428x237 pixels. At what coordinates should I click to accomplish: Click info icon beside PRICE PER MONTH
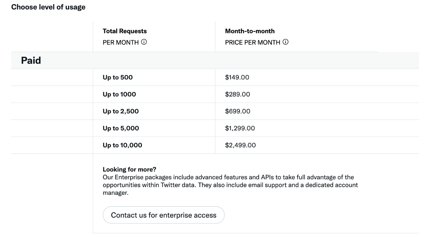286,42
